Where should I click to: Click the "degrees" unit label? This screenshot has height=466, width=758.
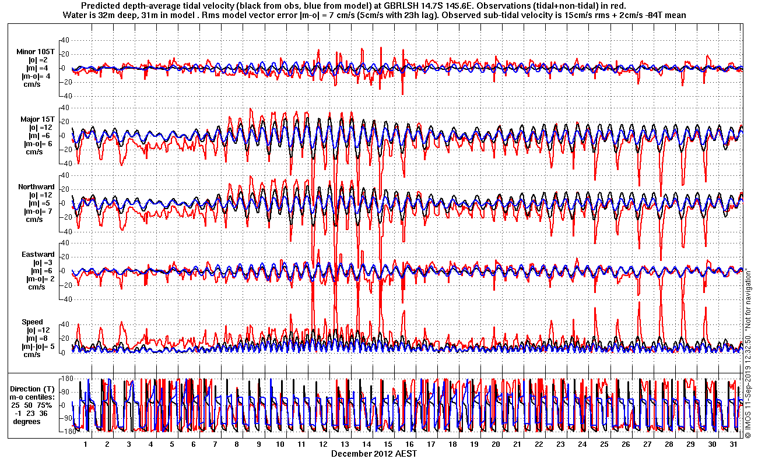[27, 421]
